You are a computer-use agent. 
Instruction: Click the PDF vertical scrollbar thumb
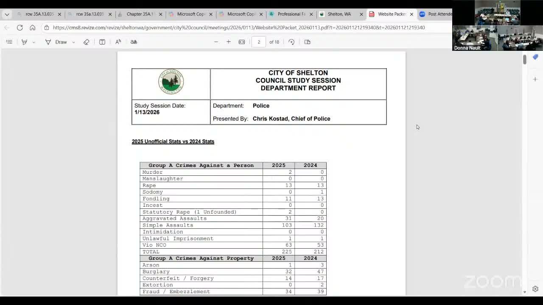tap(524, 59)
